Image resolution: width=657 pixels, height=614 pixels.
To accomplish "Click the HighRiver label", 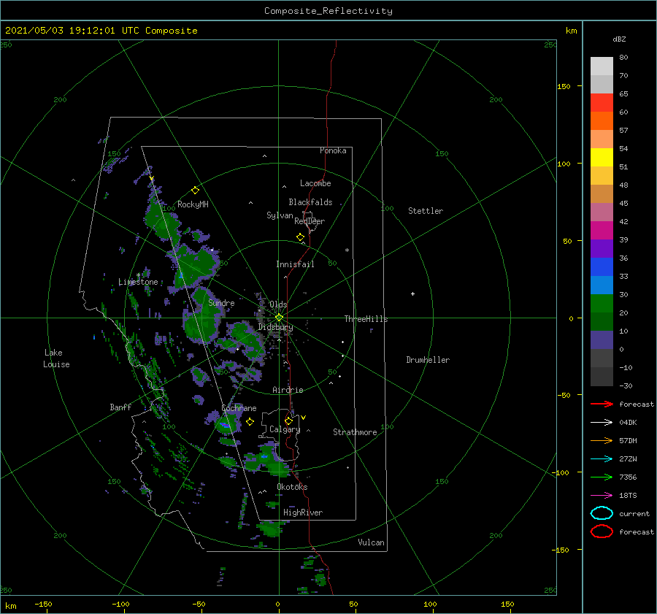I will click(x=303, y=513).
